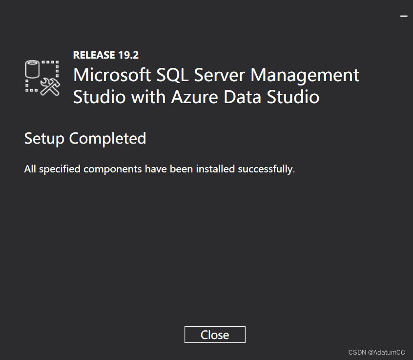Click the database cylinder in the logo
The image size is (413, 360).
point(33,69)
